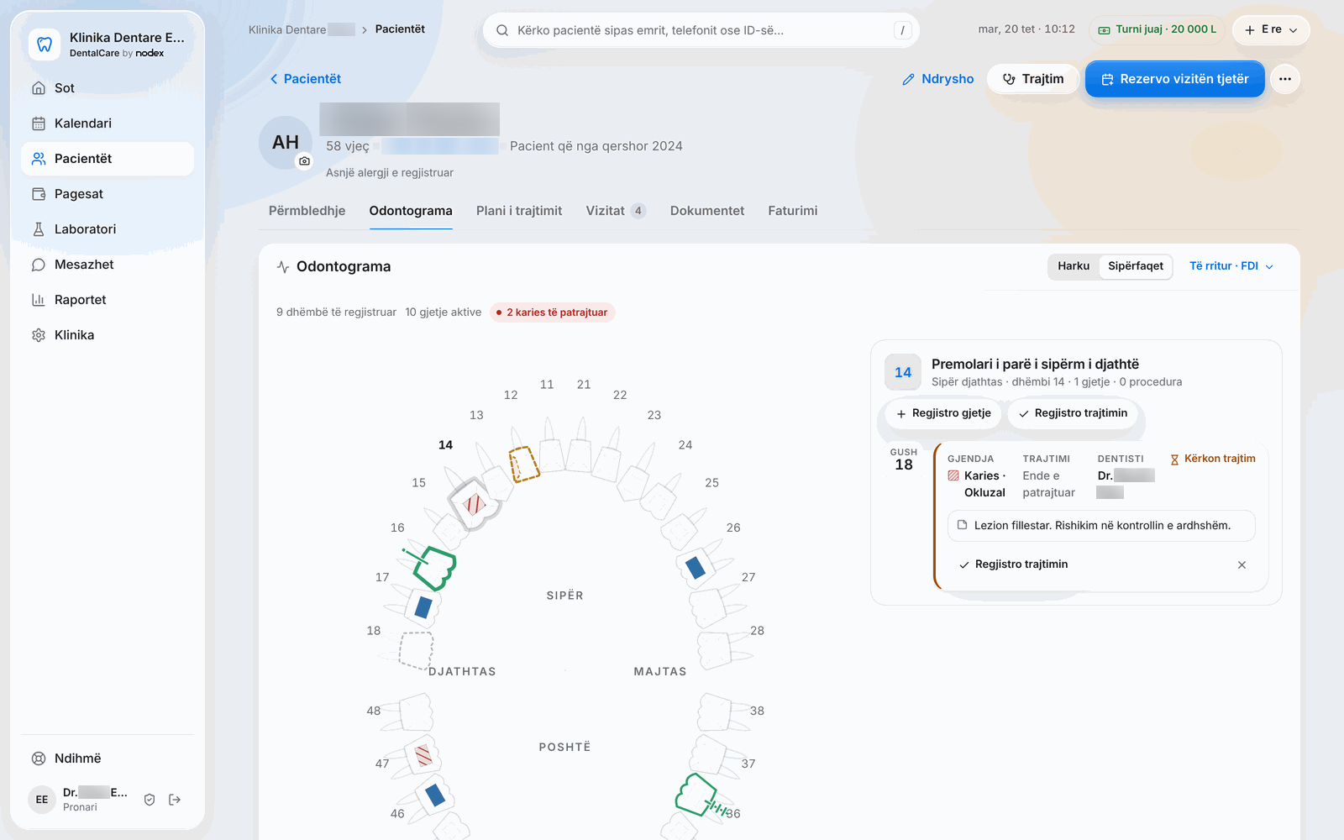The image size is (1344, 840).
Task: Click the Trajtim button
Action: [1033, 79]
